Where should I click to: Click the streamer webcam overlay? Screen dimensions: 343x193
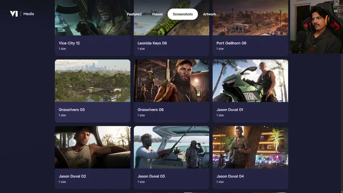pyautogui.click(x=316, y=27)
